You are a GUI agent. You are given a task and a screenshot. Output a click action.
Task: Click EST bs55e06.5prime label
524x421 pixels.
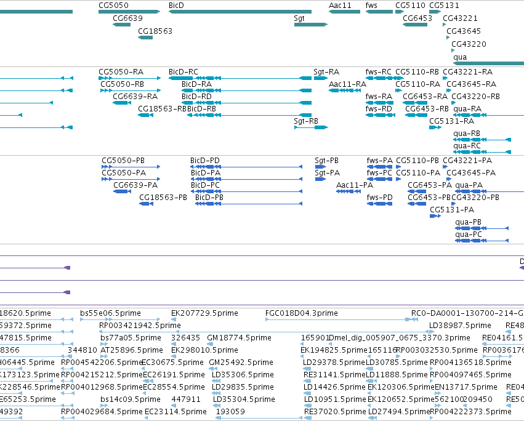[x=110, y=313]
